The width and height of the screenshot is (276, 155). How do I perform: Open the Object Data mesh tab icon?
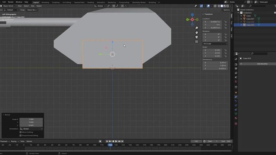(236, 114)
